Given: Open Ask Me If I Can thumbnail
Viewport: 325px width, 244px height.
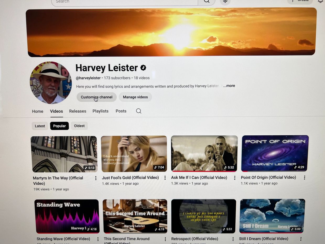Looking at the screenshot, I should [x=204, y=154].
